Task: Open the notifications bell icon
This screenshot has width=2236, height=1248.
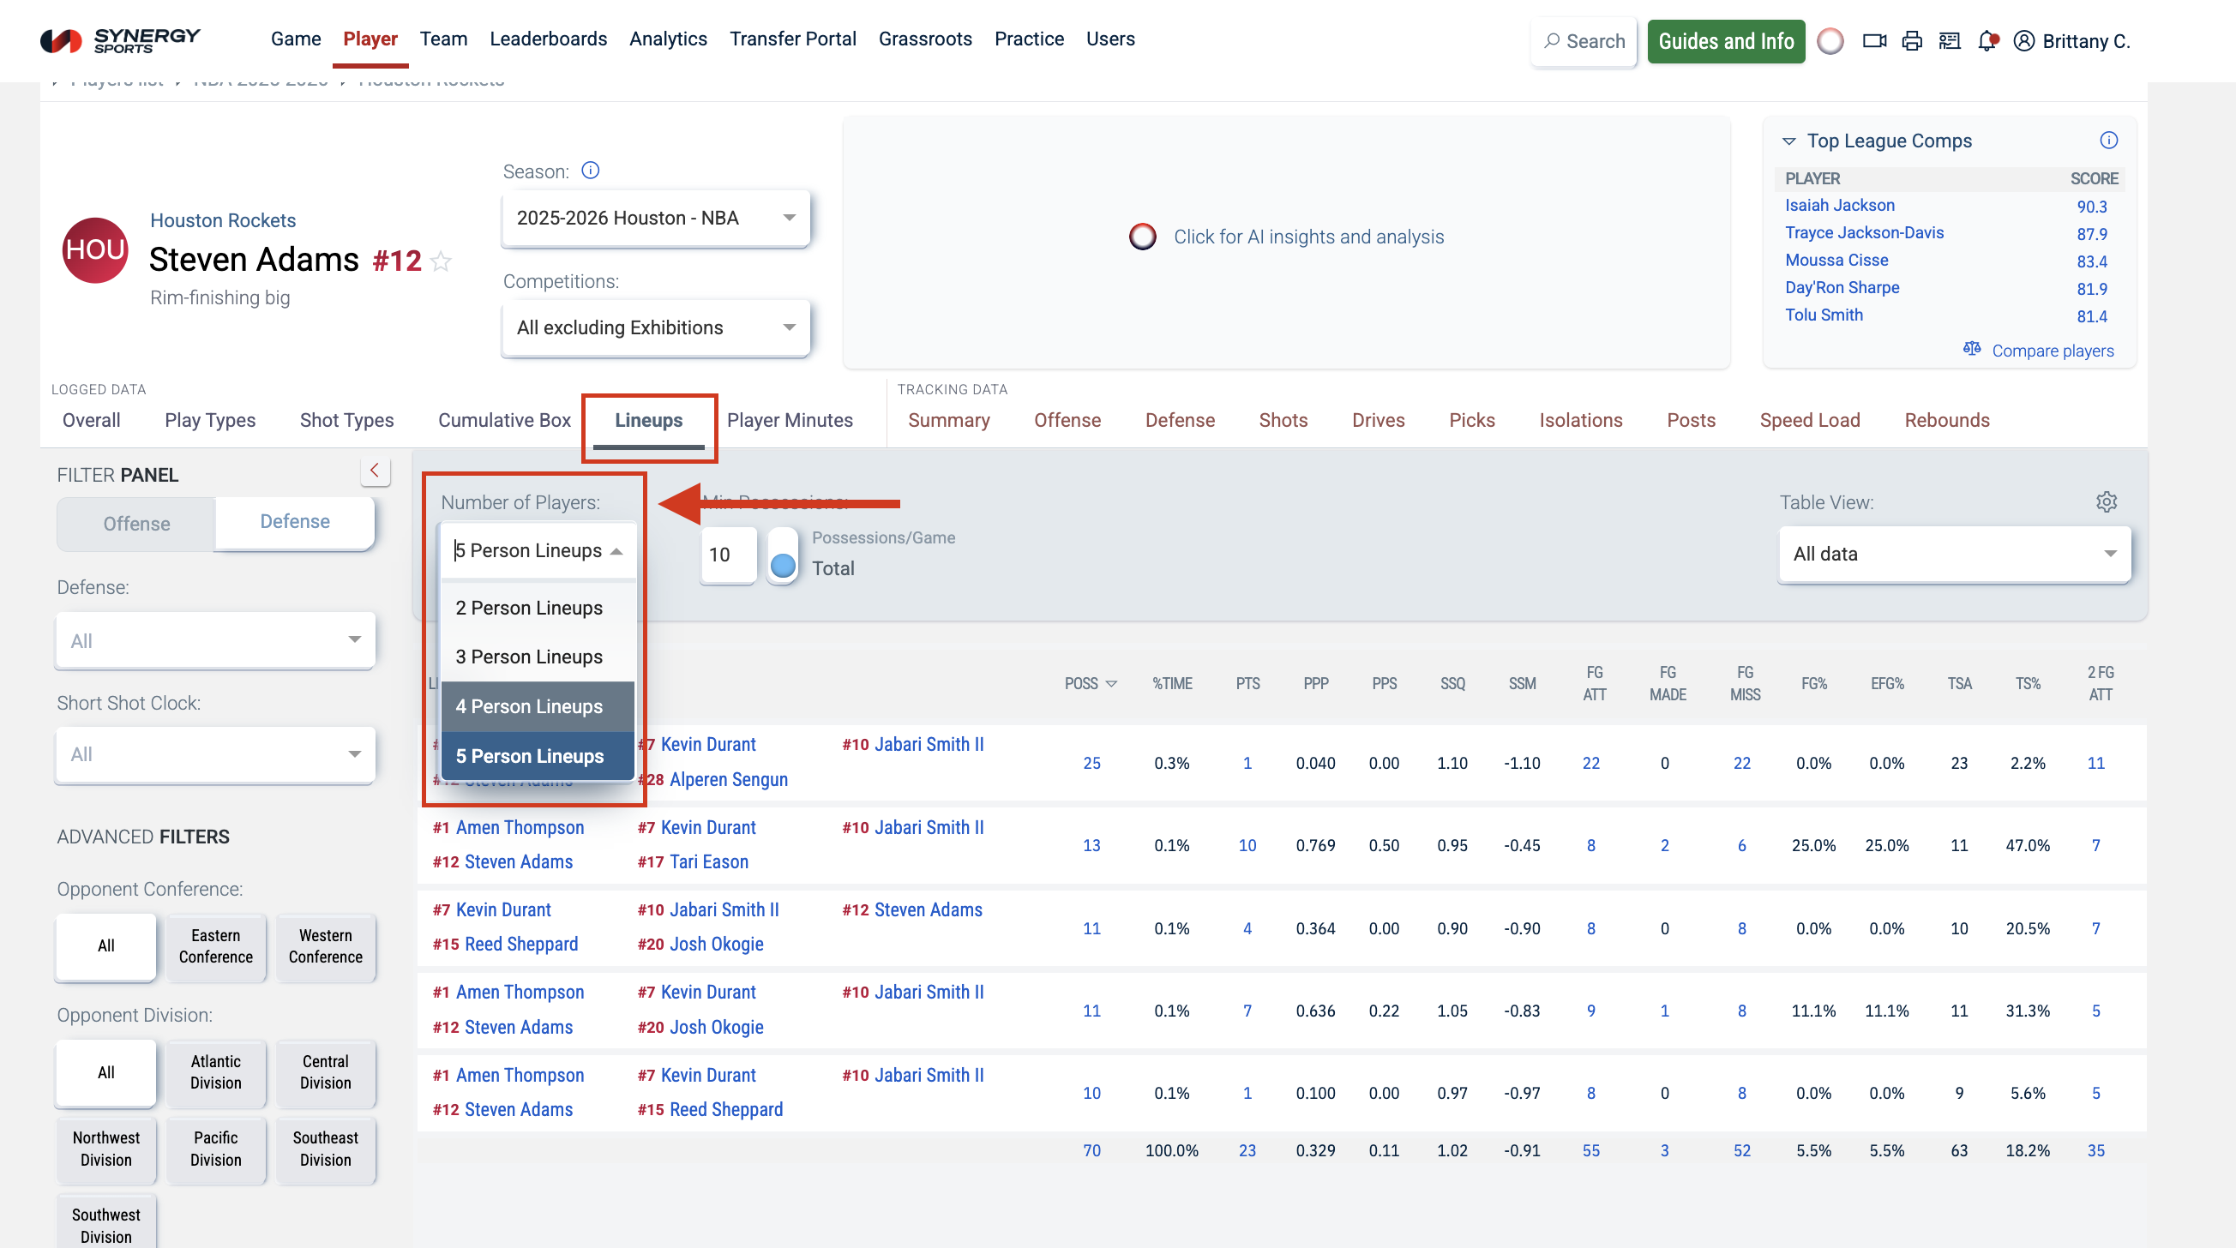Action: 1987,41
